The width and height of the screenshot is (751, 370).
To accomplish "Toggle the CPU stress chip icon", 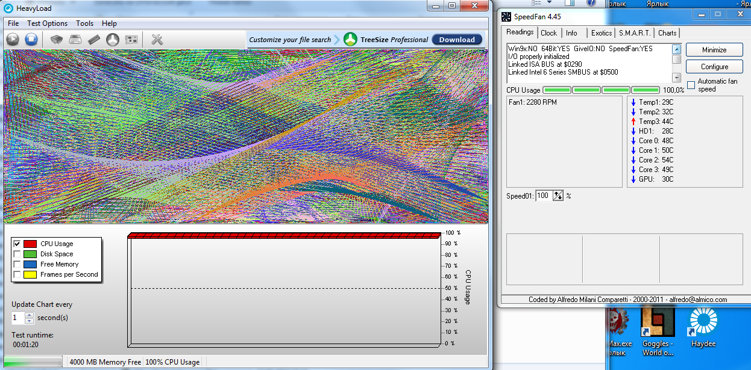I will (56, 40).
